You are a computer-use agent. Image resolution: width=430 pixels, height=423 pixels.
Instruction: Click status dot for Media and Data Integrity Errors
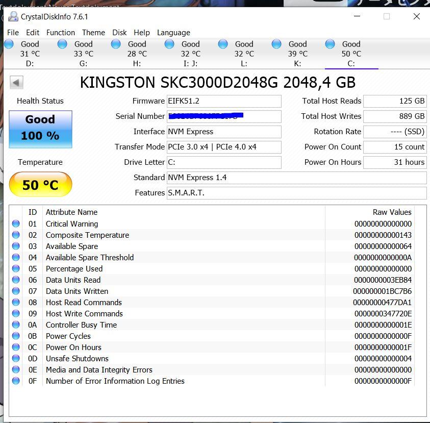[x=16, y=369]
